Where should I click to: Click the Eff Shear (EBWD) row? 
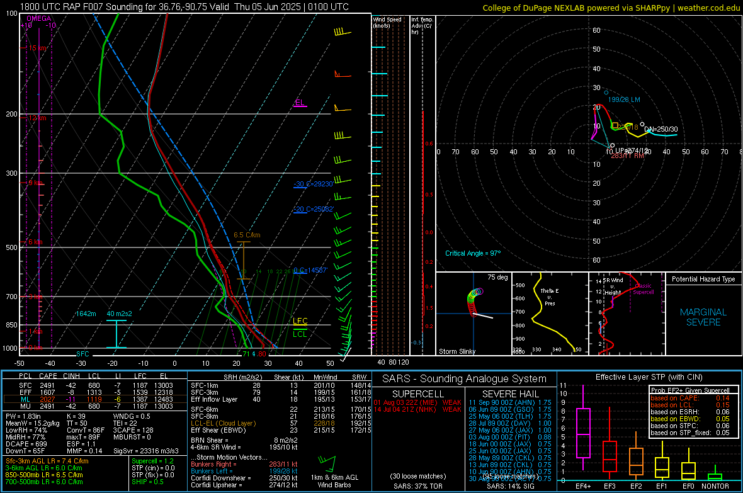[281, 431]
